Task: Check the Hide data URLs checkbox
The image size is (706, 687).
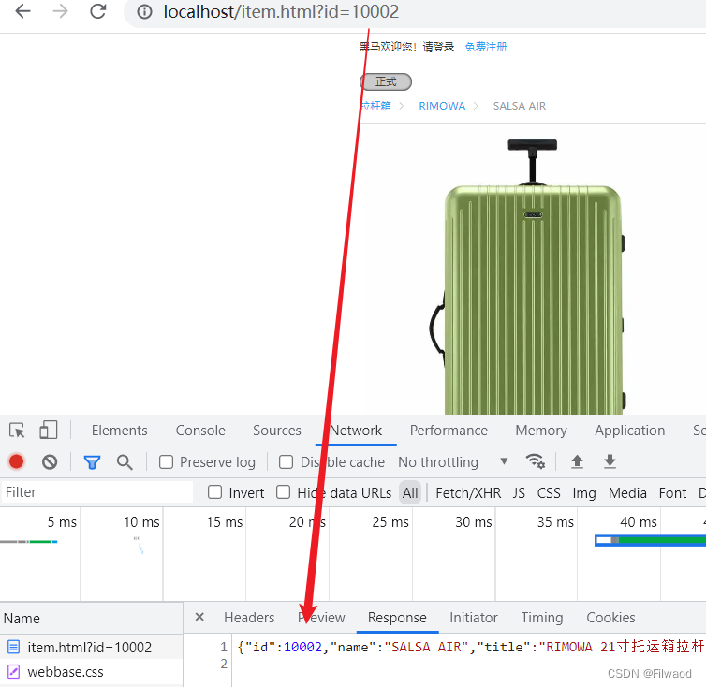Action: point(283,492)
